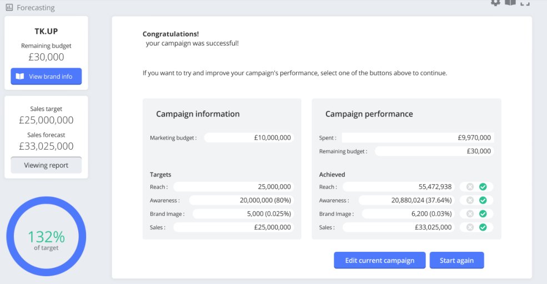
Task: Click grey cross icon for Sales achieved
Action: pos(470,227)
